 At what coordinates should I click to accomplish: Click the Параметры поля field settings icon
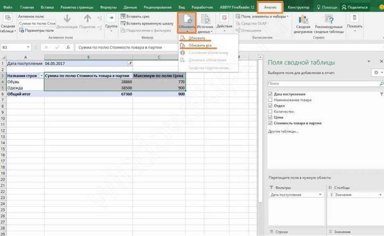coord(22,31)
